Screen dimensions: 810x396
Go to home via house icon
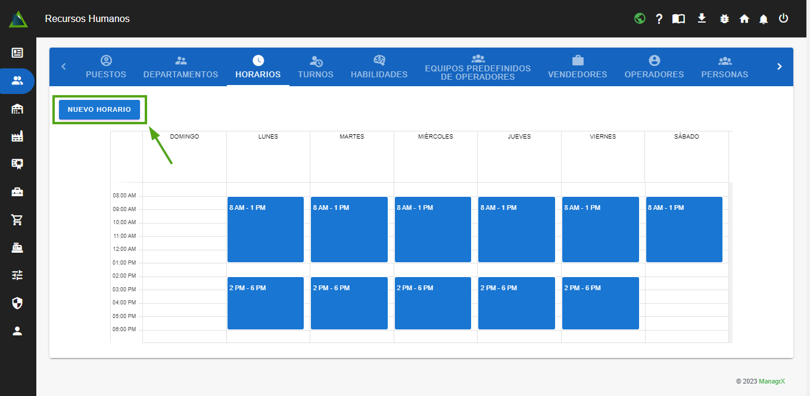tap(744, 18)
